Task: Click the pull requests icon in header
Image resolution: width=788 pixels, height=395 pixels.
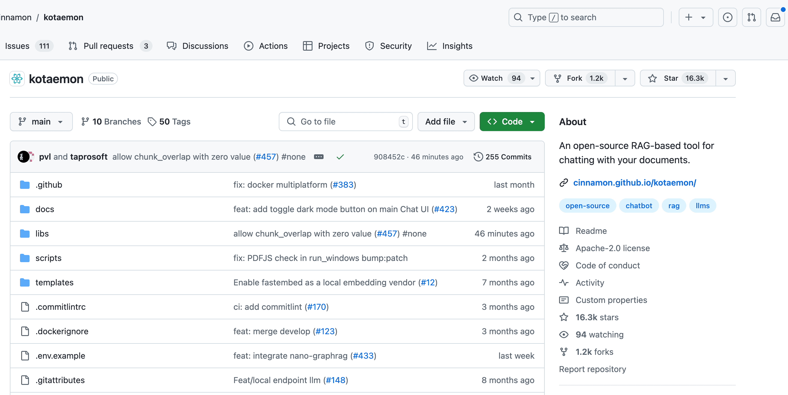Action: [x=751, y=17]
